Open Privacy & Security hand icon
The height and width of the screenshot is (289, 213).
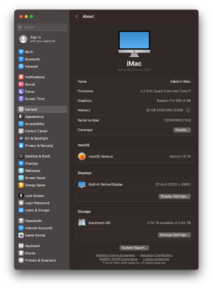(21, 146)
